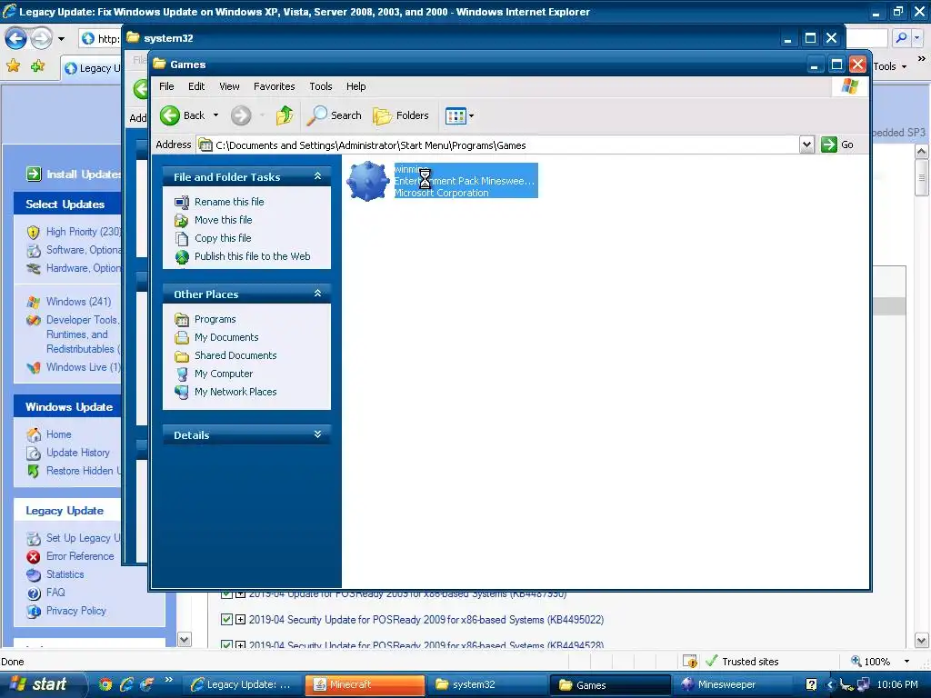Open Shared Documents folder icon
Image resolution: width=931 pixels, height=698 pixels.
(182, 355)
